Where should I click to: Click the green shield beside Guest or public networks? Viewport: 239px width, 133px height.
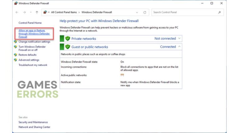pos(68,47)
